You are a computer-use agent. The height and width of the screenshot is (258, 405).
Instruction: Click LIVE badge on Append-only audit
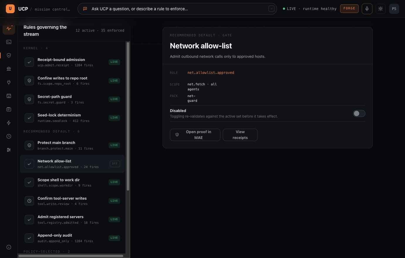coord(114,238)
